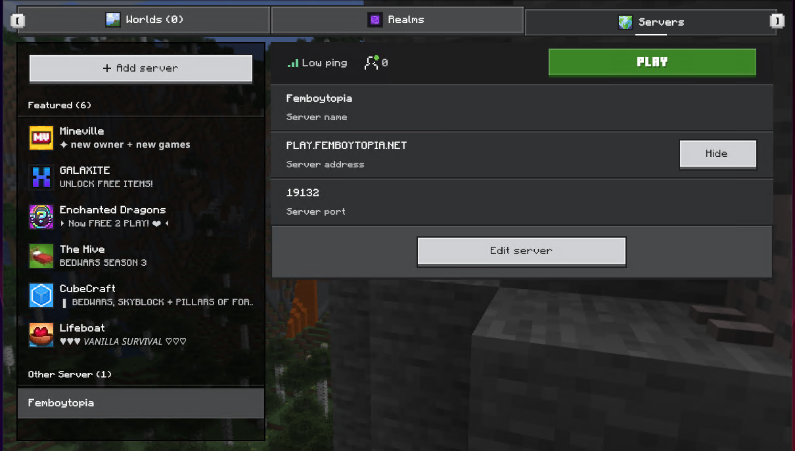Click the Low ping signal icon
The height and width of the screenshot is (451, 795).
pos(293,64)
